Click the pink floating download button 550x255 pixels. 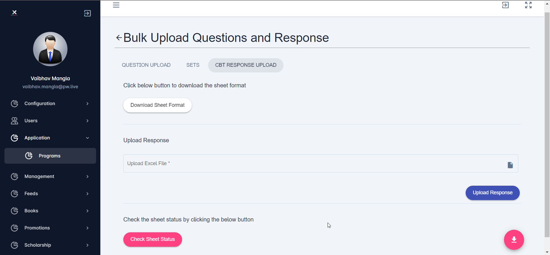click(514, 240)
